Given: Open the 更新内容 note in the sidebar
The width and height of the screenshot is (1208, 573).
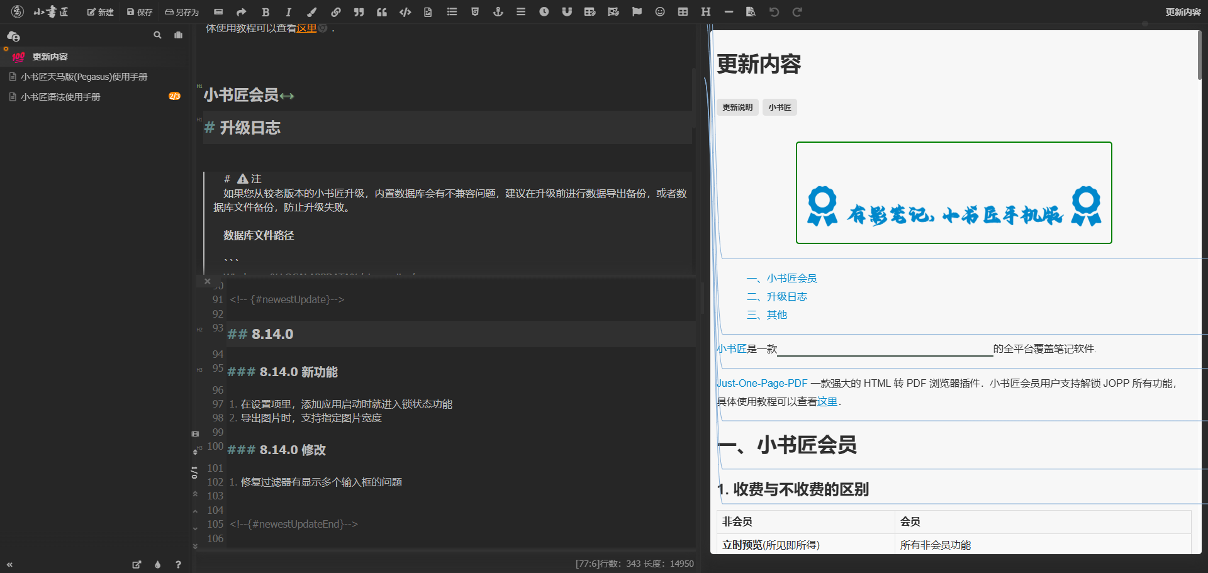Looking at the screenshot, I should point(94,57).
